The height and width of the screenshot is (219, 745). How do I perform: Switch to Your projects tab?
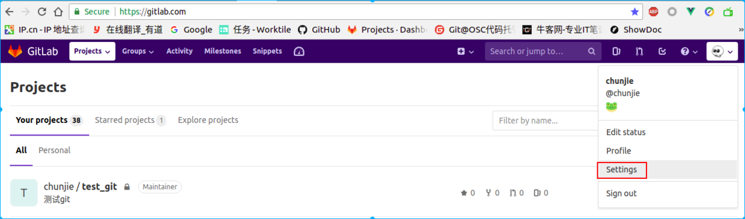tap(49, 121)
